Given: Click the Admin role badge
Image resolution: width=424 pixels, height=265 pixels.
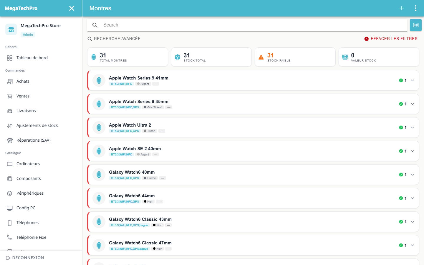Looking at the screenshot, I should 28,34.
